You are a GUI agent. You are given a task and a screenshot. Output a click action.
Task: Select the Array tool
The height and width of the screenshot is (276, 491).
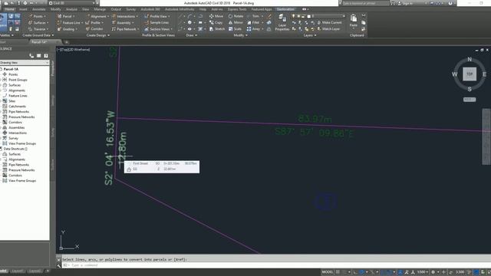[255, 29]
